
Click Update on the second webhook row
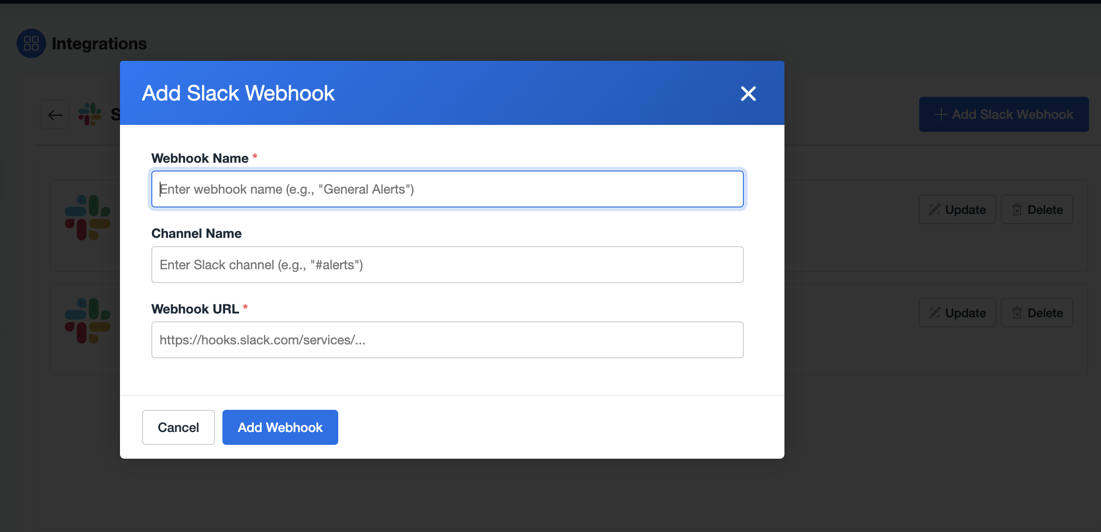pos(957,313)
